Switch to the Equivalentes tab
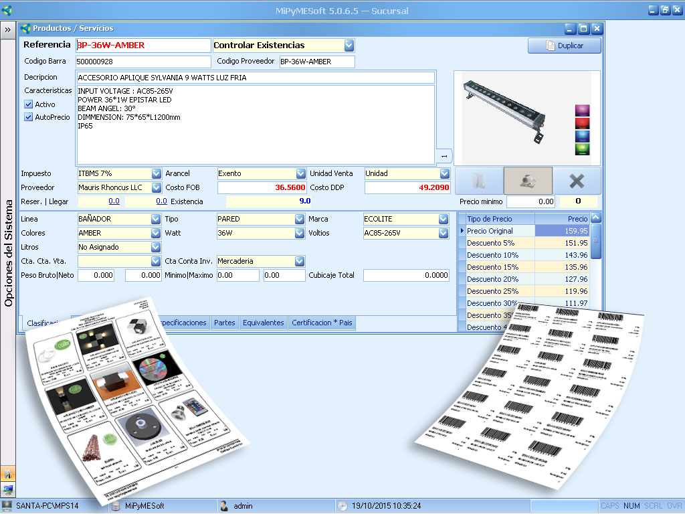This screenshot has height=514, width=685. [x=264, y=323]
